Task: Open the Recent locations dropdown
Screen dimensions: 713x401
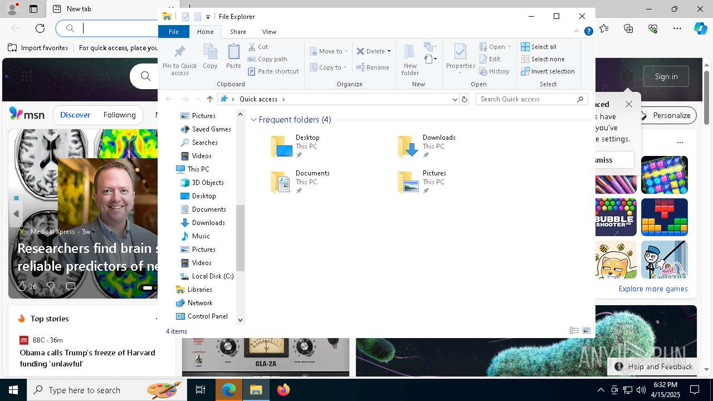Action: [x=198, y=99]
